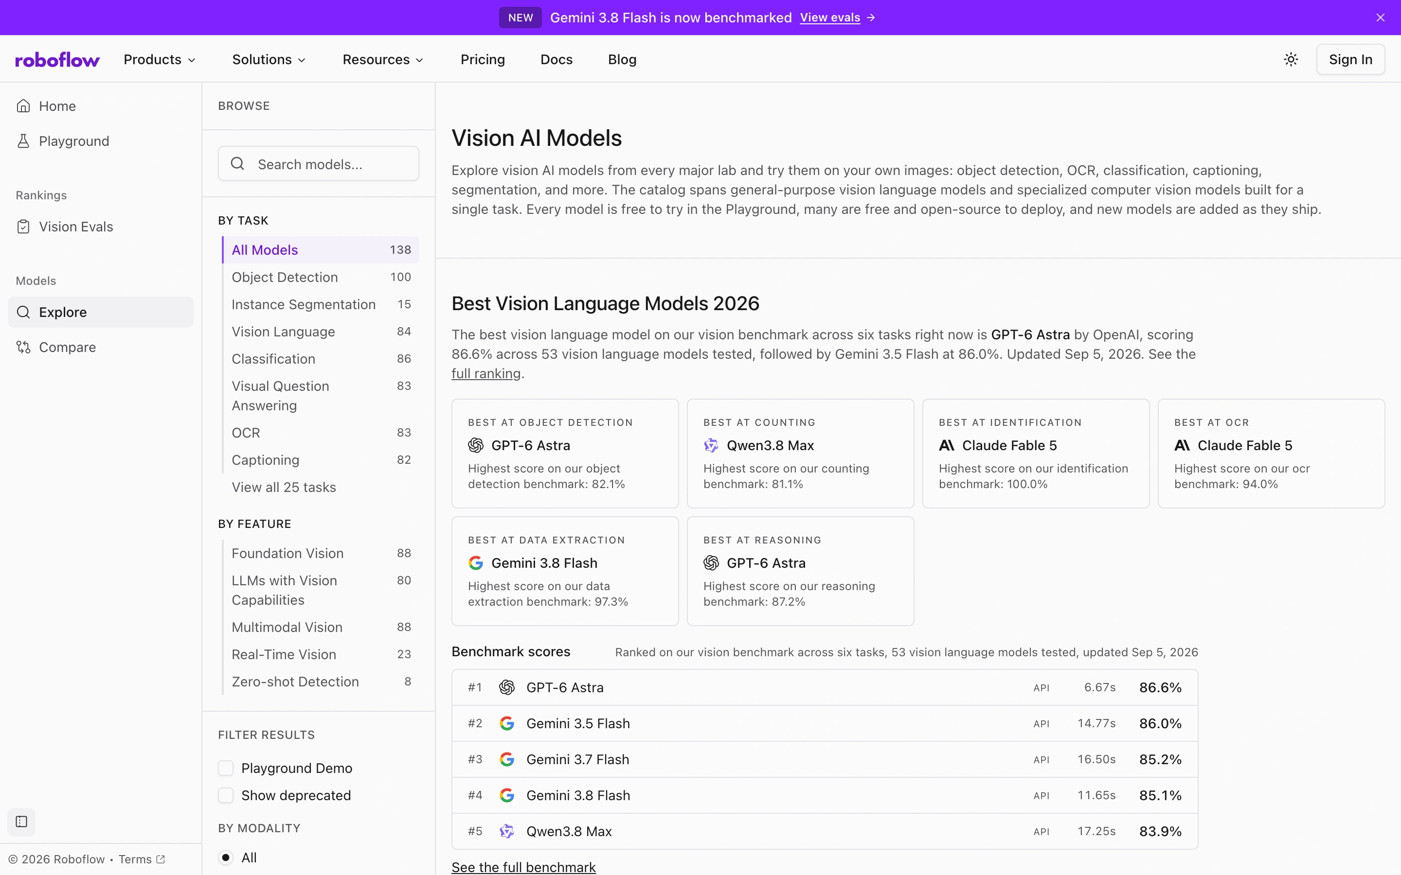Click the Home house icon in sidebar
The height and width of the screenshot is (875, 1401).
tap(23, 106)
